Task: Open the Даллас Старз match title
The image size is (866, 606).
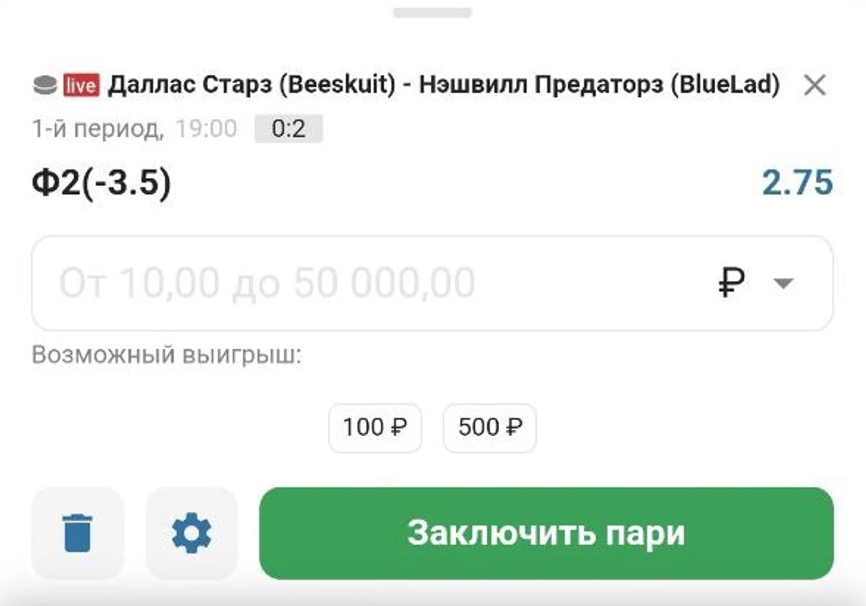Action: 444,85
